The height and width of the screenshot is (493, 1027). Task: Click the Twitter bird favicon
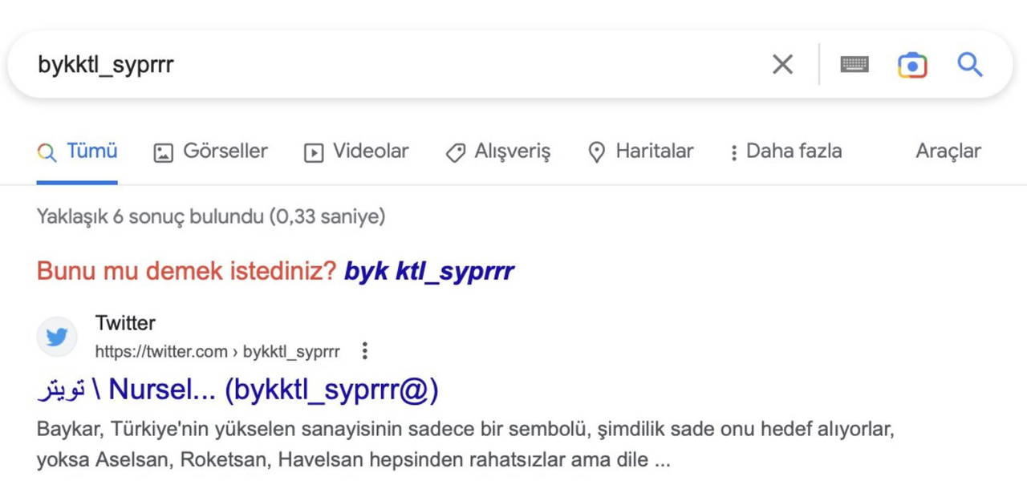[57, 337]
